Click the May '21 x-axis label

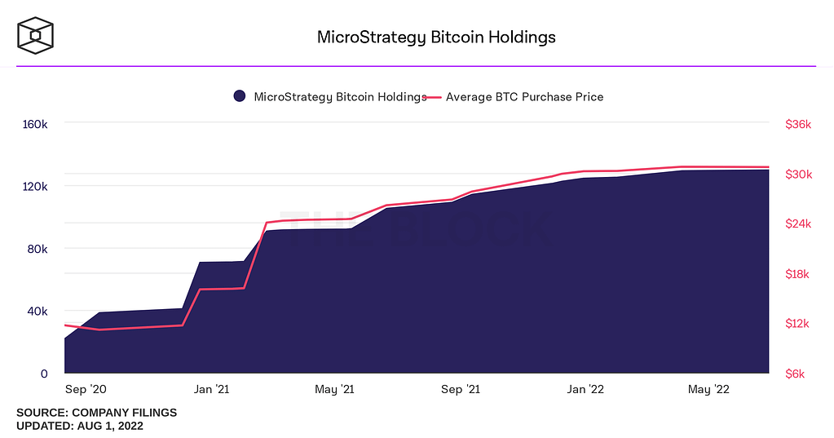(335, 390)
